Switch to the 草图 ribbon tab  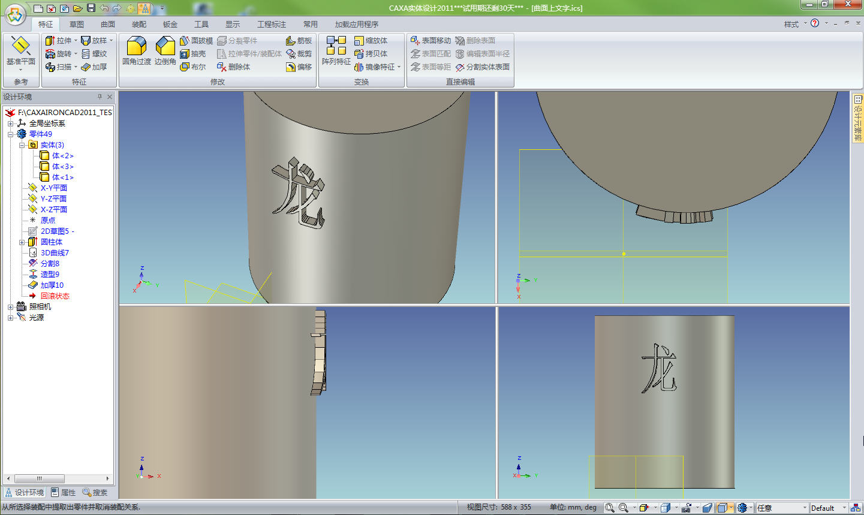click(77, 25)
